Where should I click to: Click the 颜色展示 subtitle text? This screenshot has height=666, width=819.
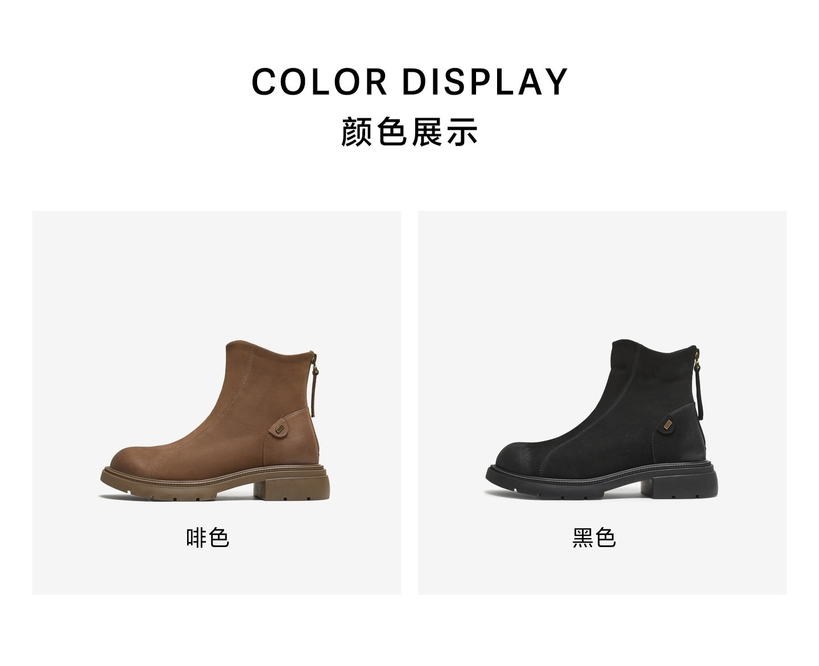point(409,132)
